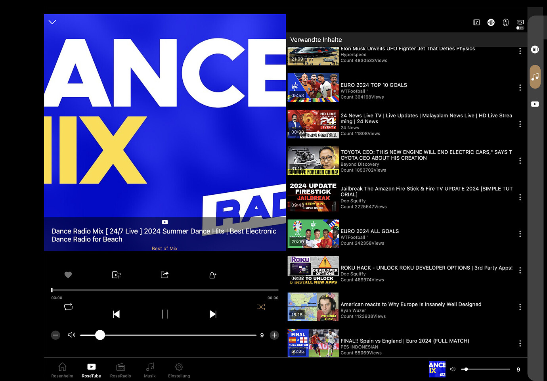Toggle shuffle playback

261,307
